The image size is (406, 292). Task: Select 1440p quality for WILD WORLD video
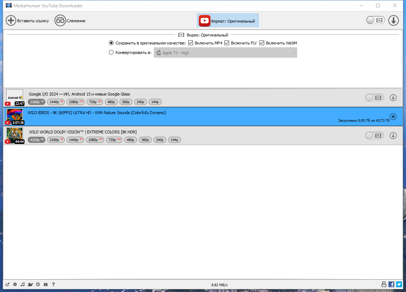(x=75, y=140)
